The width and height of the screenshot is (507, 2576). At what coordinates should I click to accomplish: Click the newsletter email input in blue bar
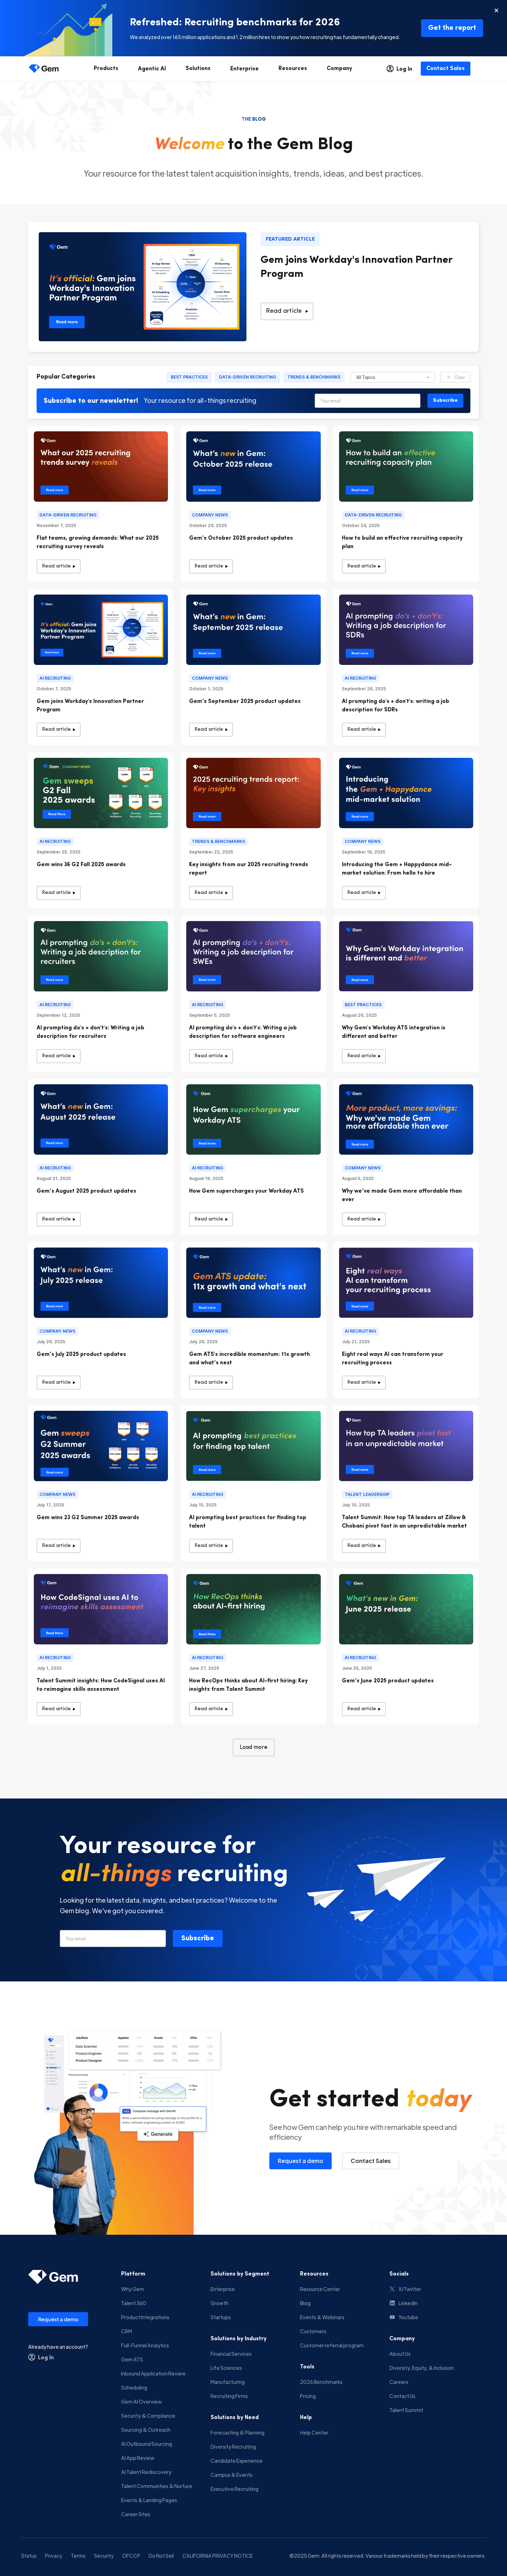[367, 400]
